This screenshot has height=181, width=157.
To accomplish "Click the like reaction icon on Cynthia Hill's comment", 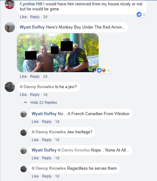I will pyautogui.click(x=139, y=14).
